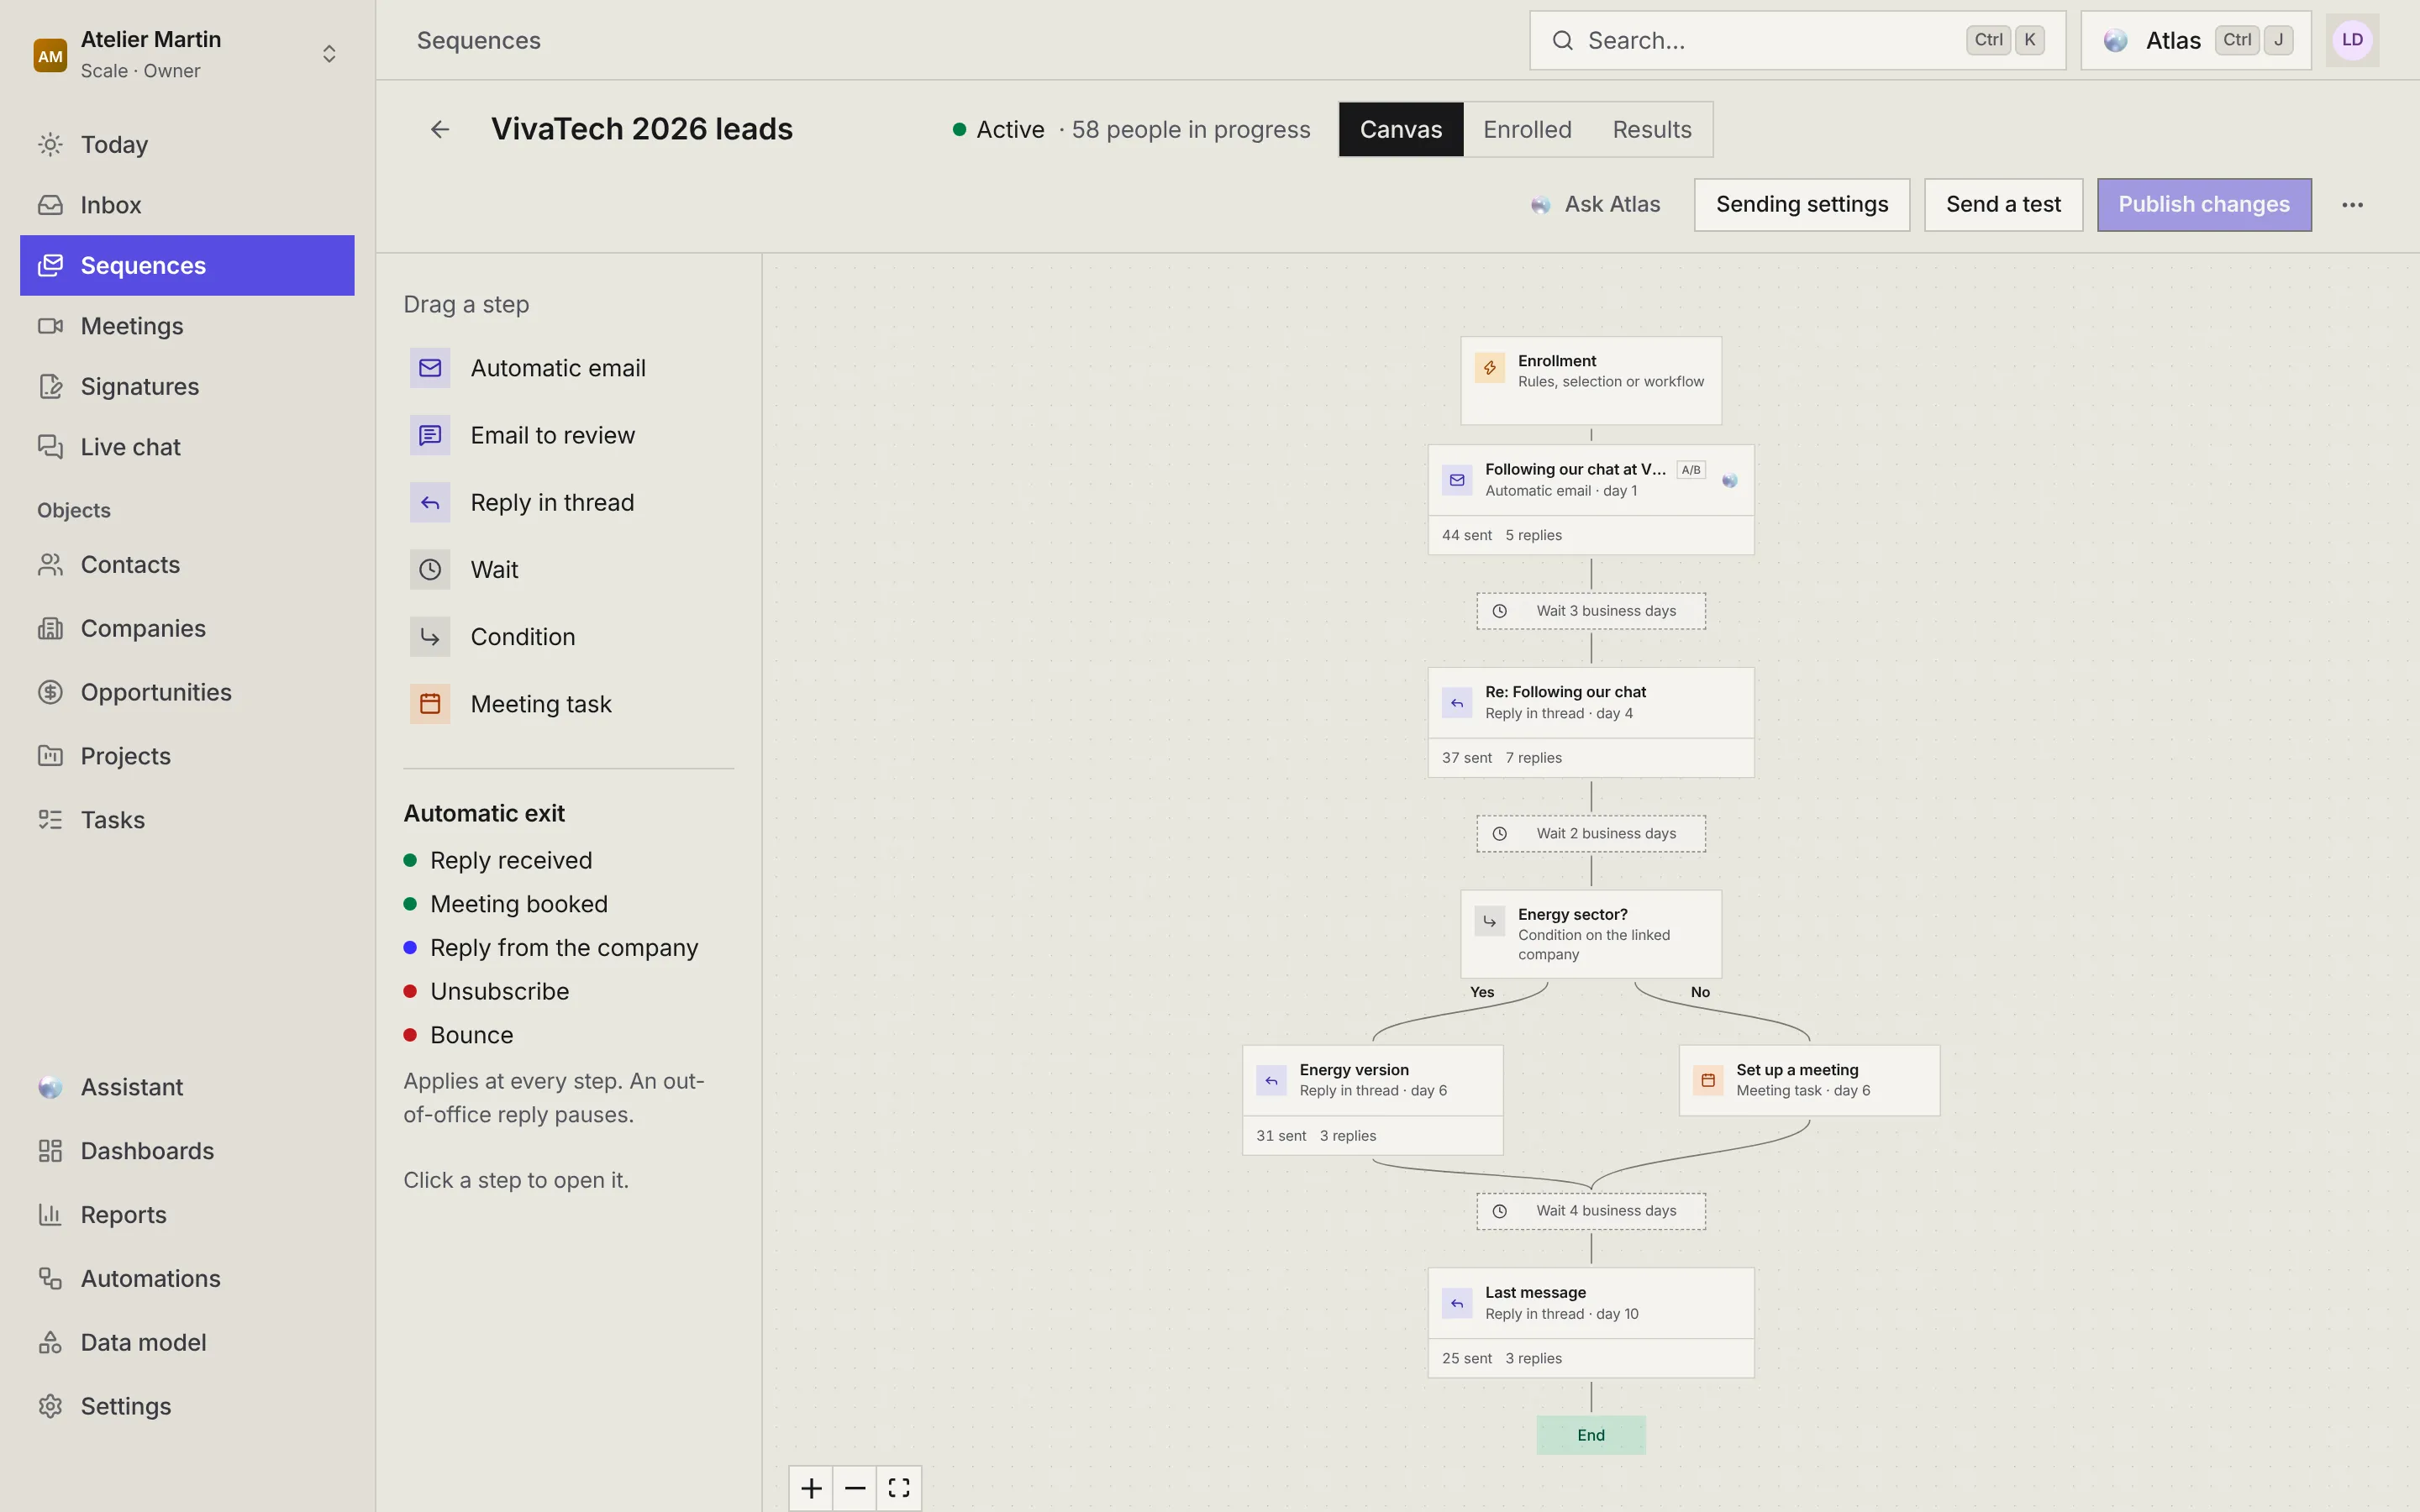Screen dimensions: 2420x1512
Task: Select the Email to review step icon
Action: pos(430,435)
